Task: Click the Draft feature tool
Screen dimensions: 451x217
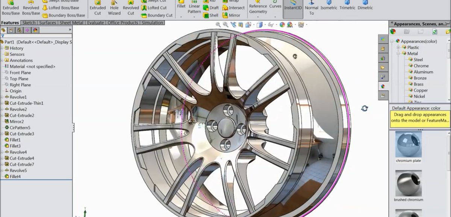Action: click(211, 8)
